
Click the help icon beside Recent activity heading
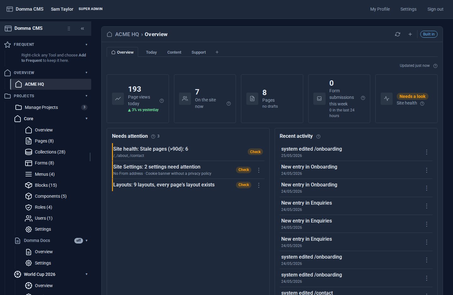tap(318, 137)
